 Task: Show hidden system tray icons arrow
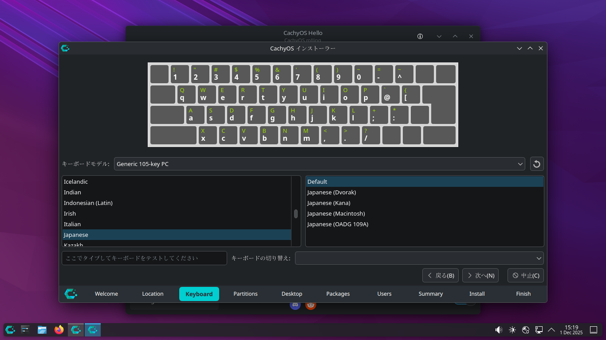(x=551, y=330)
